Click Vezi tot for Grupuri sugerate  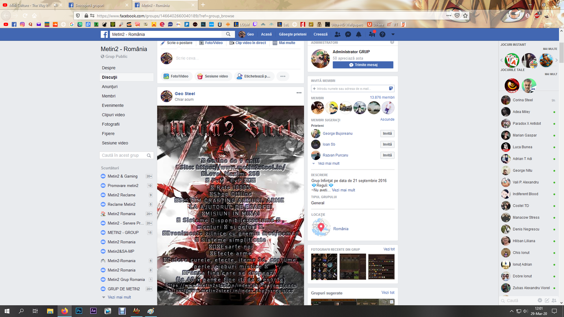[388, 292]
